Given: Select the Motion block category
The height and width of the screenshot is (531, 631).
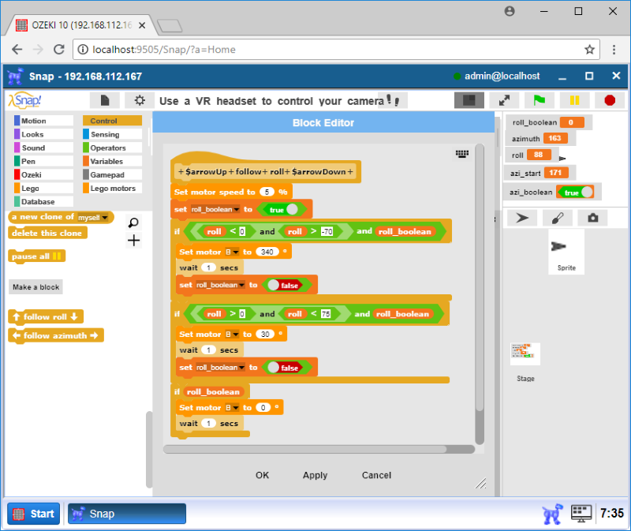Looking at the screenshot, I should pyautogui.click(x=43, y=121).
